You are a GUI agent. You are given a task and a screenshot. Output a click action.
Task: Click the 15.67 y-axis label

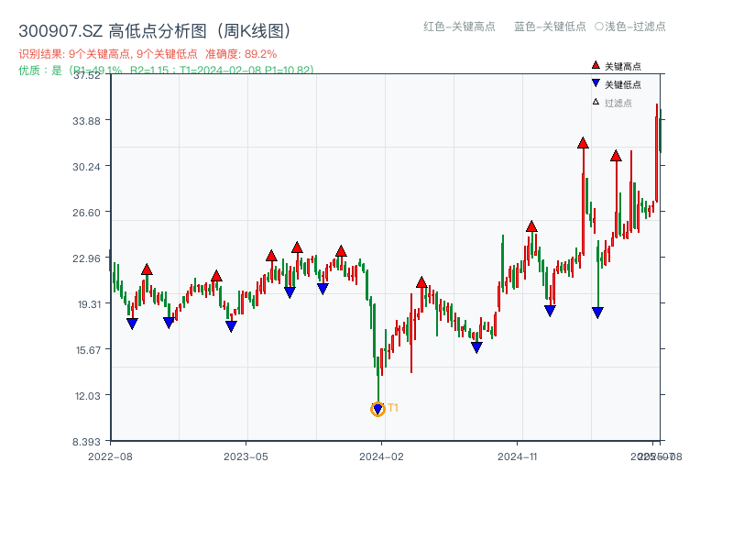pos(88,350)
